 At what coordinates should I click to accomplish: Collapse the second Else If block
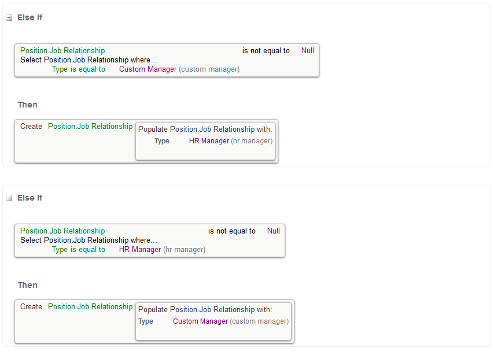pos(9,198)
